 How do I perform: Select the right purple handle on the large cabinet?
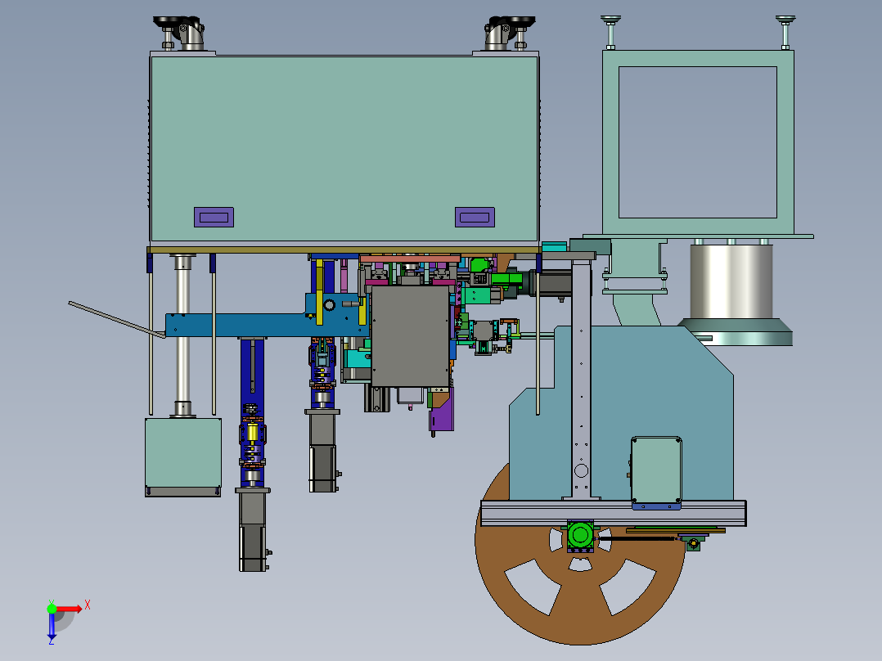[x=475, y=217]
